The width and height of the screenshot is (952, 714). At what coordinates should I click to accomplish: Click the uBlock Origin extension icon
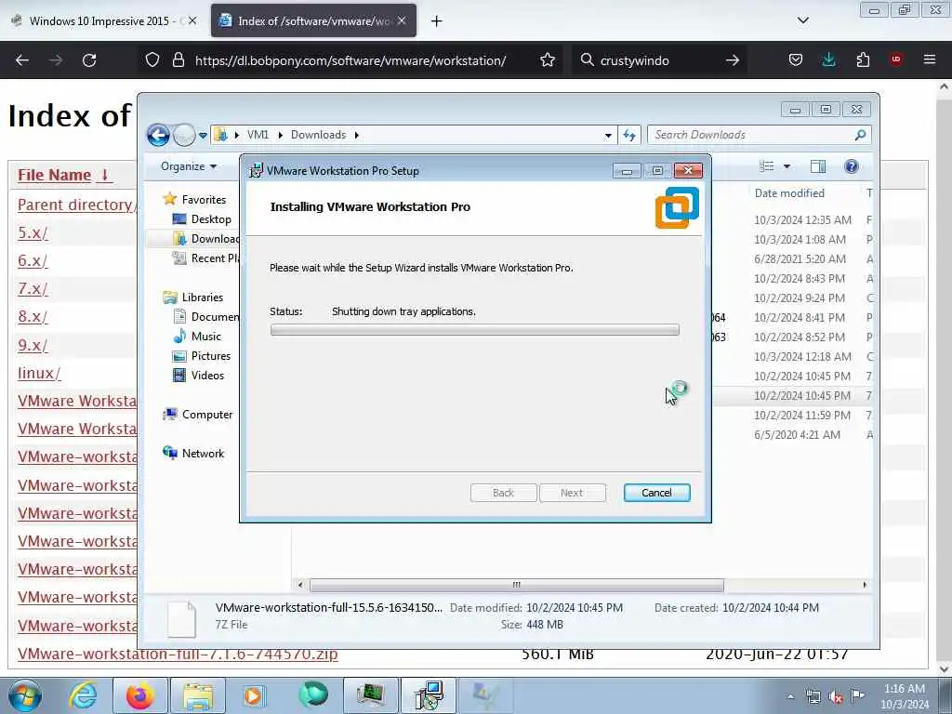click(896, 59)
